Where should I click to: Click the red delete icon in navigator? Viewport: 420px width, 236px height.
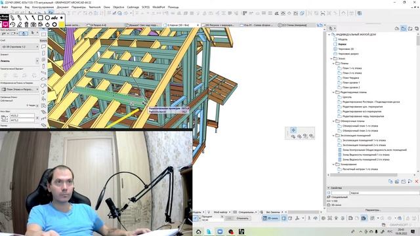(417, 182)
